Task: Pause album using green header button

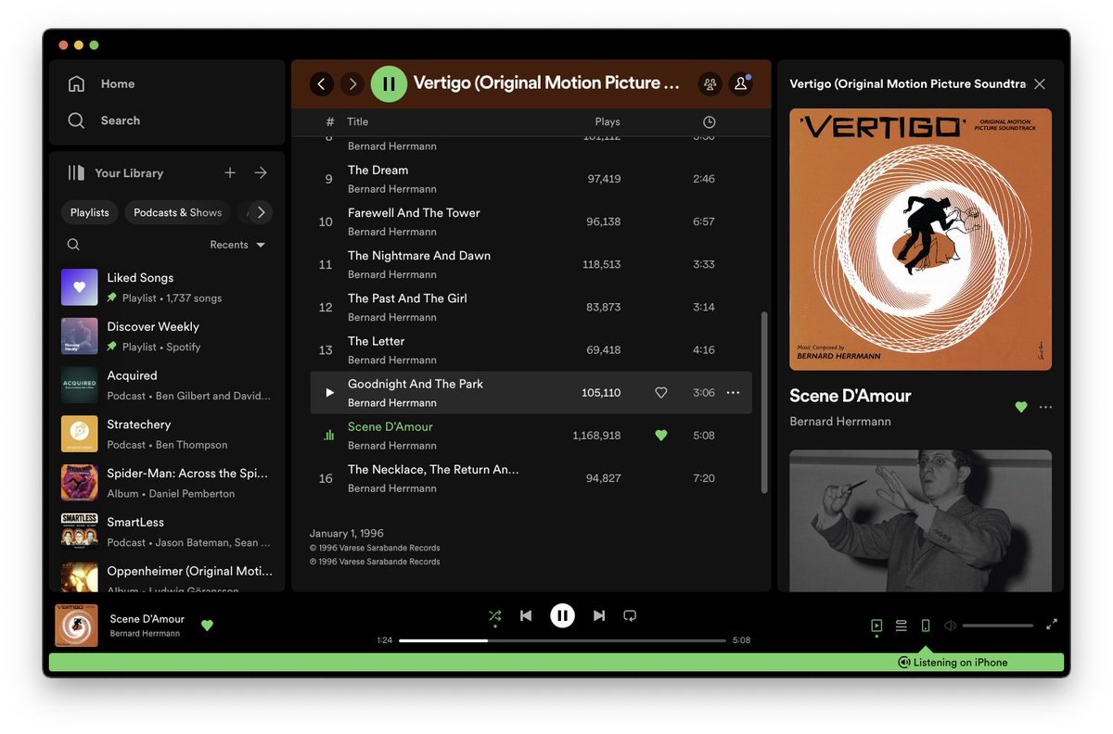Action: click(389, 84)
